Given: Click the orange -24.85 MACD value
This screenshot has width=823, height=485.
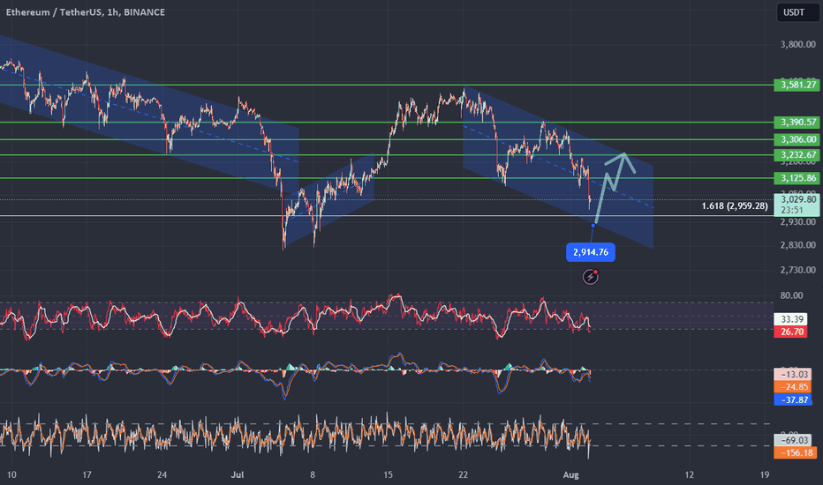Looking at the screenshot, I should coord(793,387).
